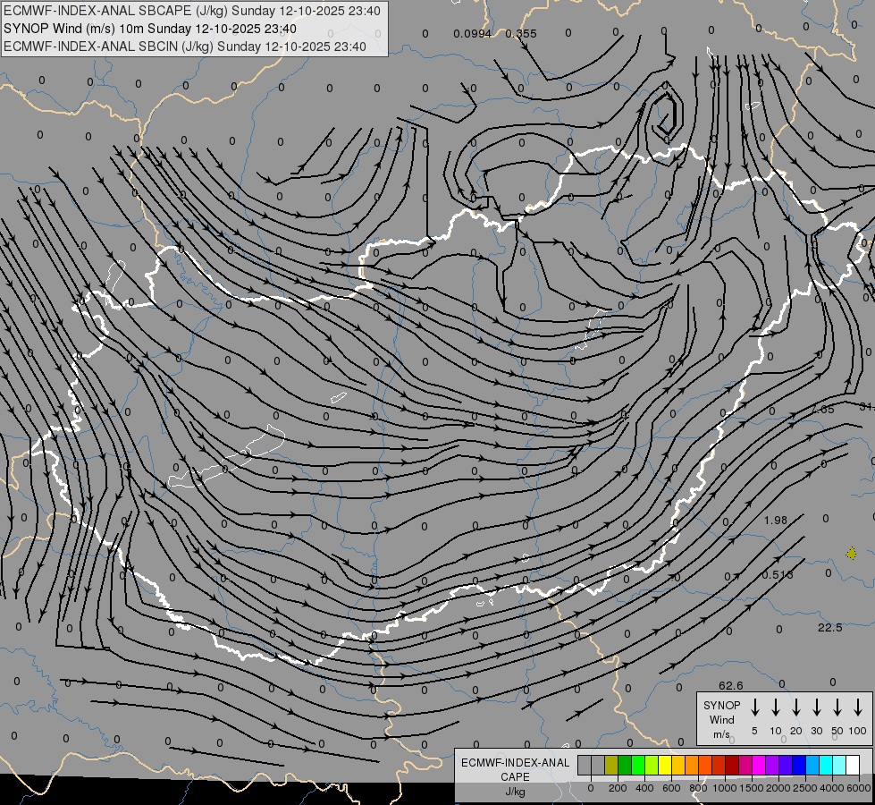The width and height of the screenshot is (875, 805).
Task: Click the 22.5 value on the map
Action: [829, 628]
